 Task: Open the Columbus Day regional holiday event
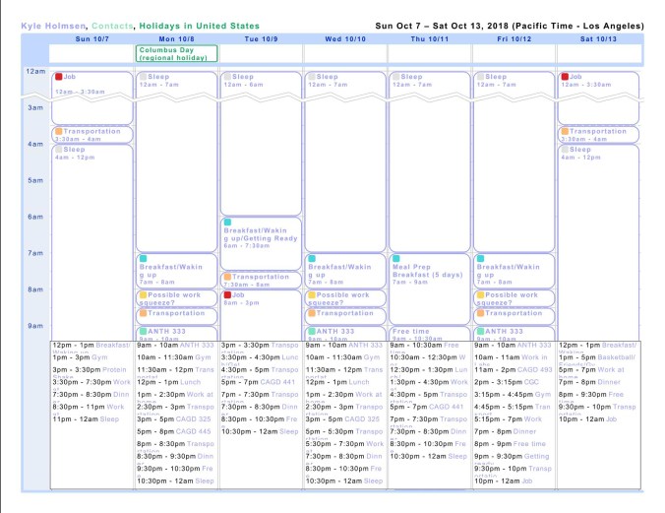click(176, 54)
